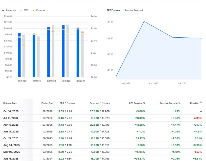Click the EPS Surprise % column header
Image resolution: width=206 pixels, height=161 pixels.
tap(137, 103)
